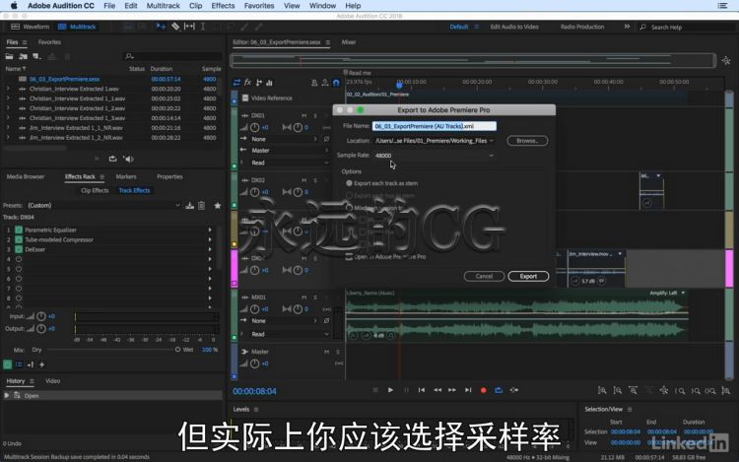This screenshot has width=739, height=462.
Task: Adjust the Dry/Wet mix slider handle
Action: click(x=177, y=350)
